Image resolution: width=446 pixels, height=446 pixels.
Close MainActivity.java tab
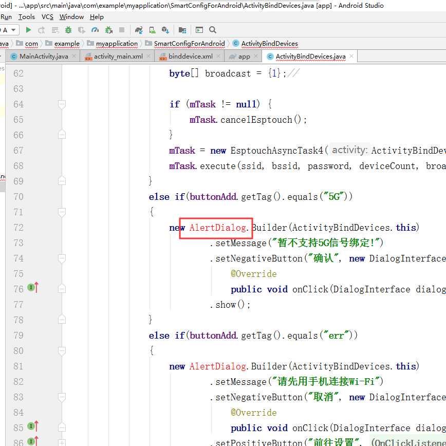pyautogui.click(x=74, y=56)
